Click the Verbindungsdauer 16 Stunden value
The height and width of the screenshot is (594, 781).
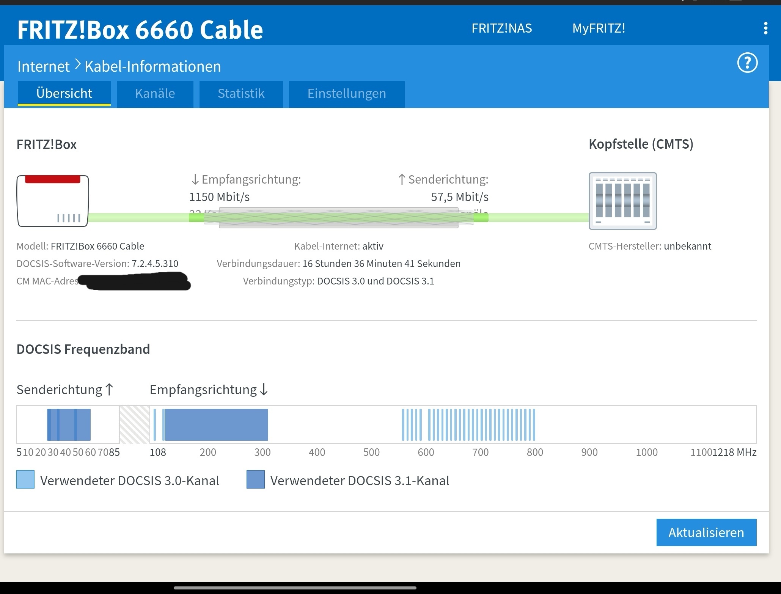pos(339,264)
